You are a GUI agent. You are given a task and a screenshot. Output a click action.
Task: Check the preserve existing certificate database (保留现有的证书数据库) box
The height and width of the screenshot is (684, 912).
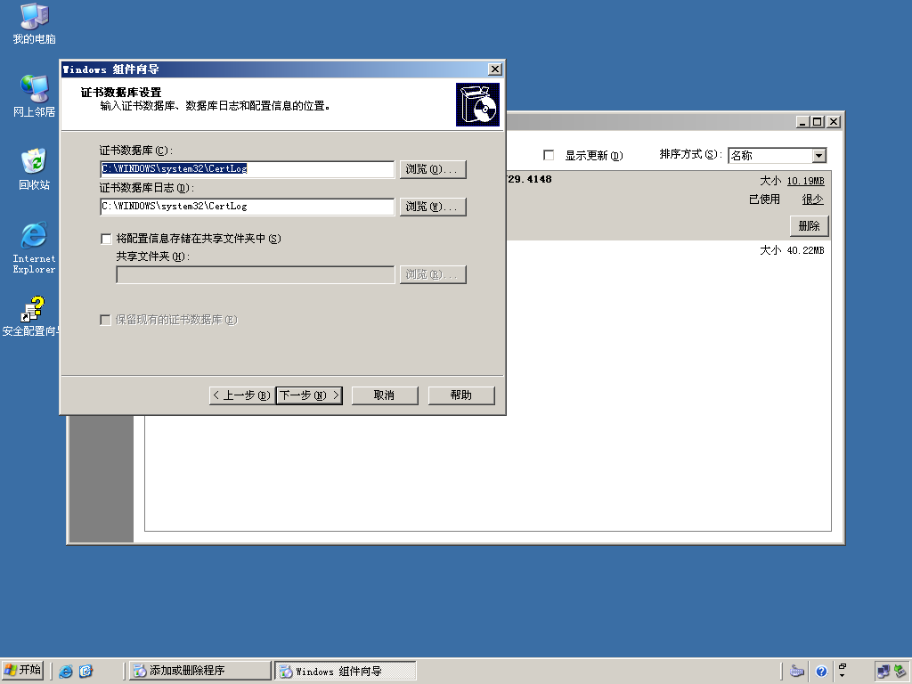point(105,320)
